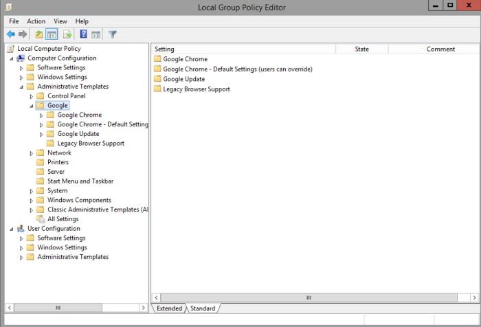Expand Classic Administrative Templates node

tap(32, 210)
